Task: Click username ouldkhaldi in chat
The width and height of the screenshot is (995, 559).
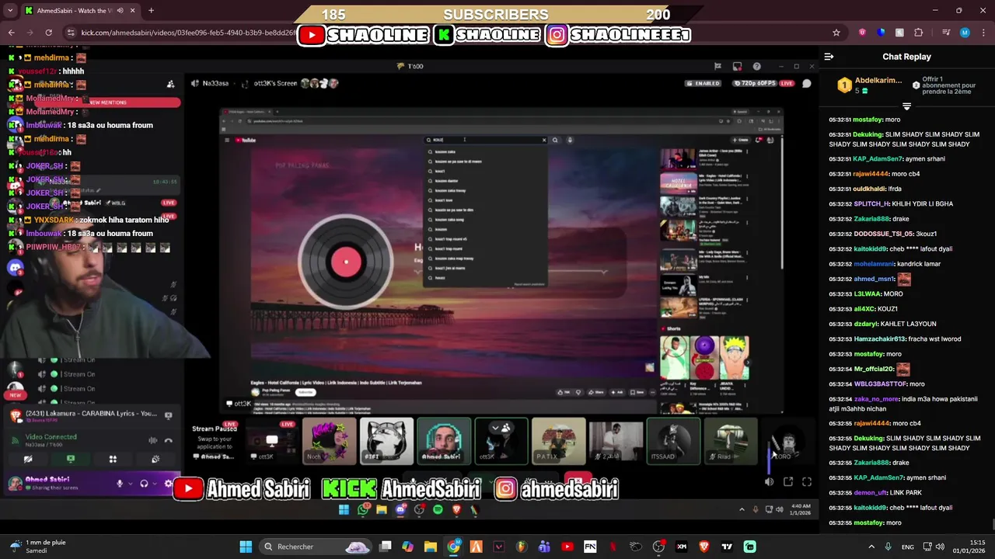Action: tap(870, 189)
